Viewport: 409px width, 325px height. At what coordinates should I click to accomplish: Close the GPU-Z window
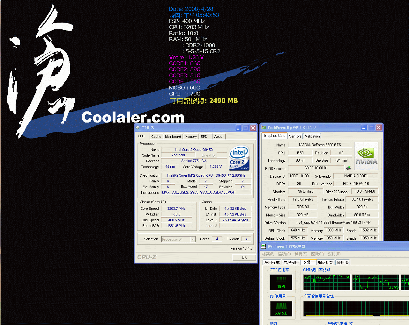[x=379, y=127]
